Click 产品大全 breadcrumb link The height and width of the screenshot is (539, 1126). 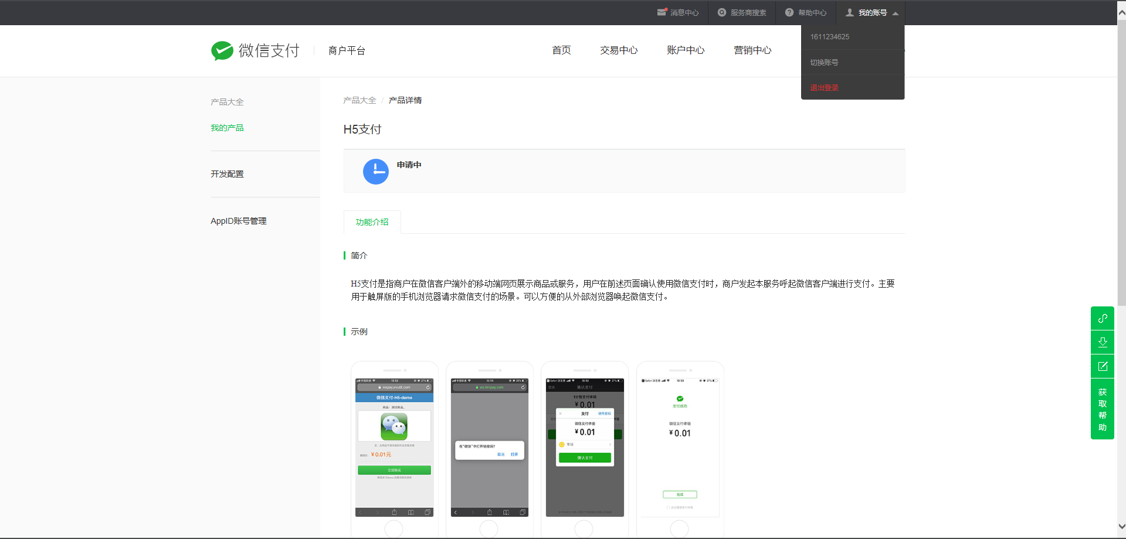coord(359,100)
